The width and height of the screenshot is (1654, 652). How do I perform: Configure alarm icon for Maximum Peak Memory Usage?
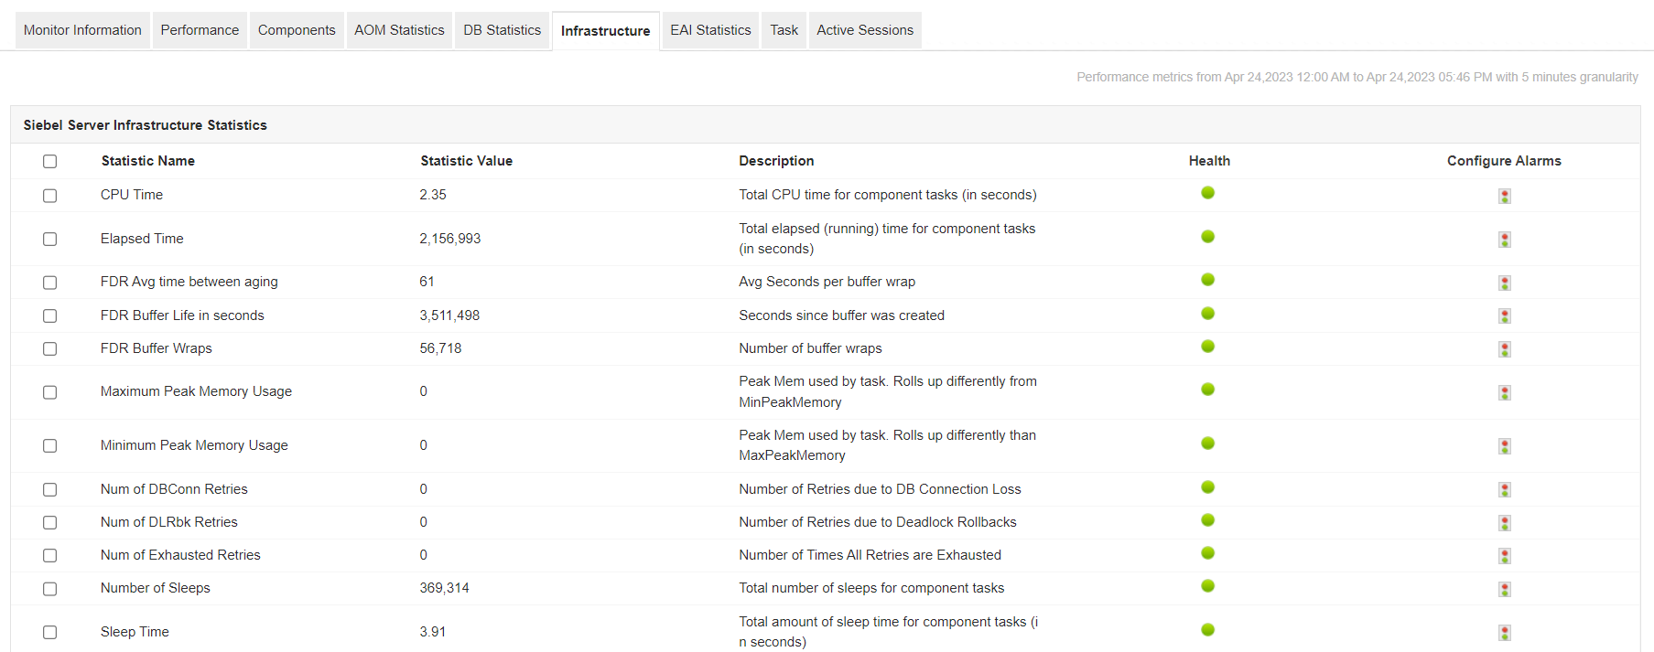pyautogui.click(x=1504, y=392)
